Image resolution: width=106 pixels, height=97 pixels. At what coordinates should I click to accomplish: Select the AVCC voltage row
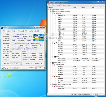click(76, 19)
